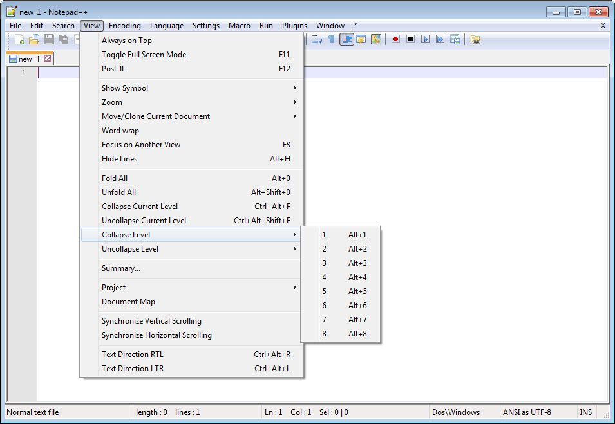Click Save Current Recorded Macro icon
This screenshot has width=615, height=424.
455,39
